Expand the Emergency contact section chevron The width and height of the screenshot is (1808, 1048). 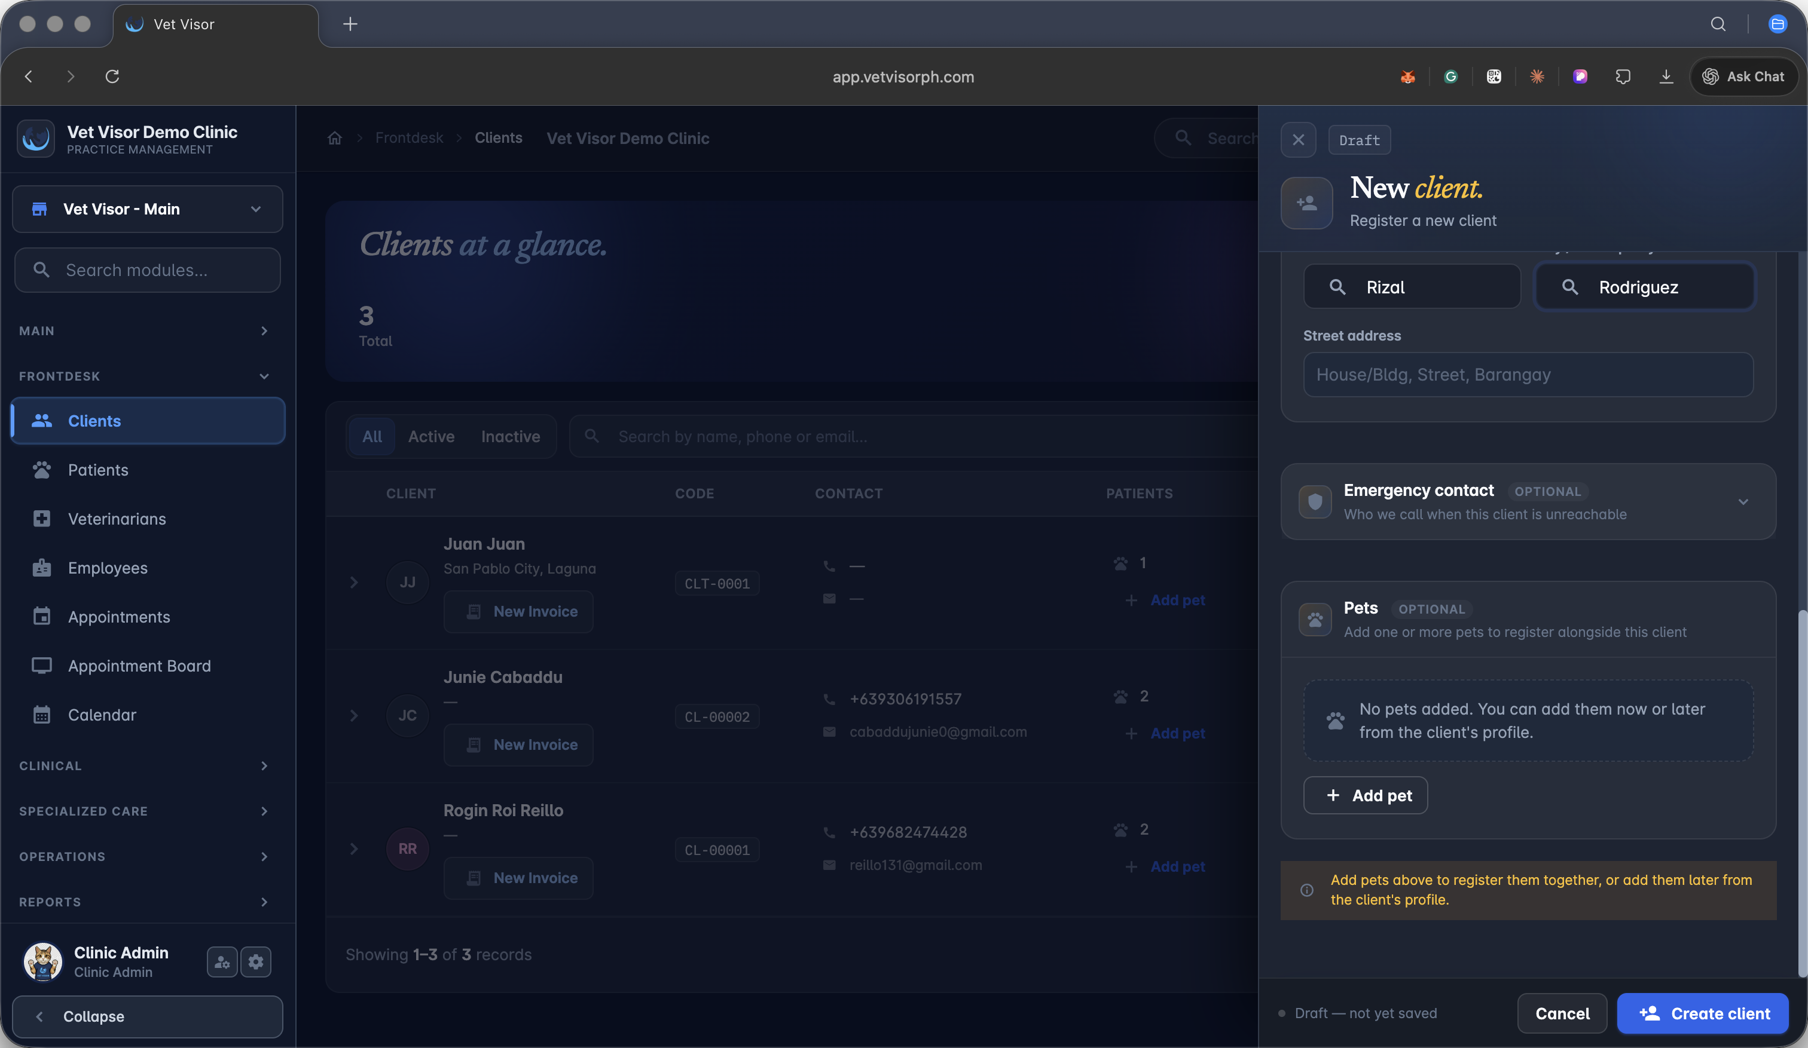(x=1743, y=502)
